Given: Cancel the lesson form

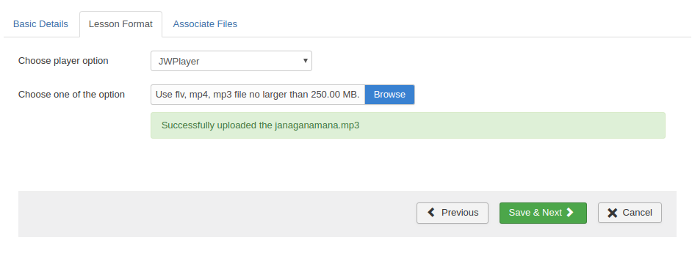Looking at the screenshot, I should coord(630,213).
